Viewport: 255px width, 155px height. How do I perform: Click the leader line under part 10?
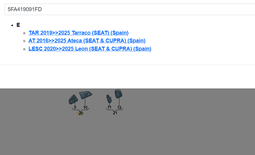tap(85, 102)
